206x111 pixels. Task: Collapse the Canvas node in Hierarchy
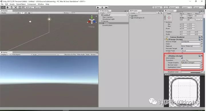[x=102, y=21]
